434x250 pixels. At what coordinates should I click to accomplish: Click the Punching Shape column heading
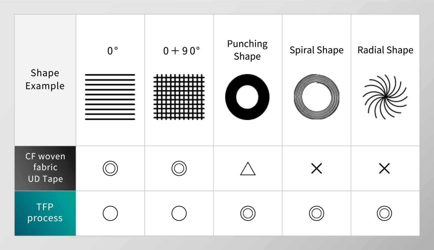coord(247,50)
